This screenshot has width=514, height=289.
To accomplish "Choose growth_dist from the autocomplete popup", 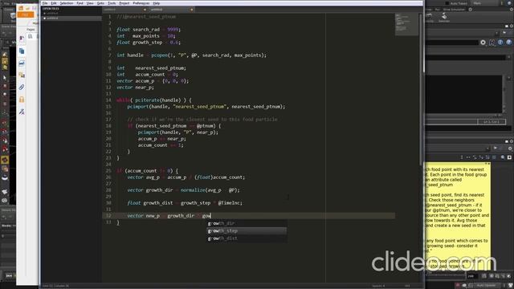I will tap(247, 238).
